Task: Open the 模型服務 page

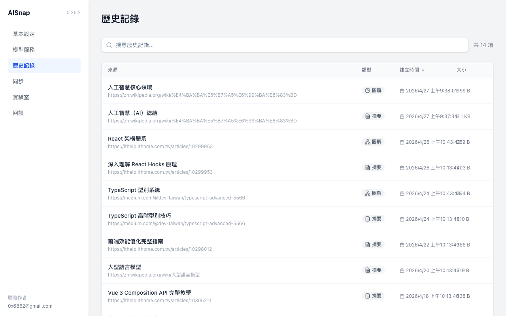Action: 44,50
